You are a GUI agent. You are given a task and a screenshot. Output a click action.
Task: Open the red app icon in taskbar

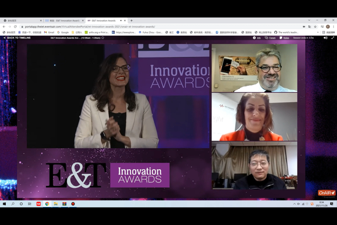(39, 204)
